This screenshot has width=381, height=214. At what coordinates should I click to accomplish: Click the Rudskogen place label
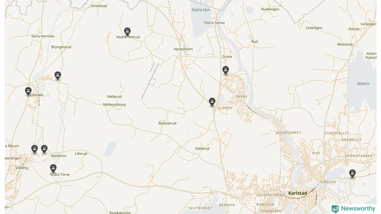270,9
